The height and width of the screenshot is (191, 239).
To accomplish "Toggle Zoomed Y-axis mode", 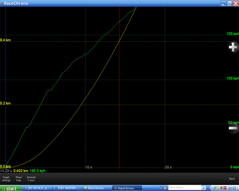I will (x=31, y=179).
